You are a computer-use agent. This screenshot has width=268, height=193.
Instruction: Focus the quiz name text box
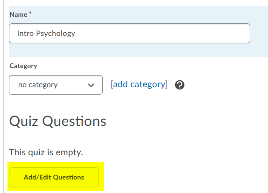[x=129, y=33]
